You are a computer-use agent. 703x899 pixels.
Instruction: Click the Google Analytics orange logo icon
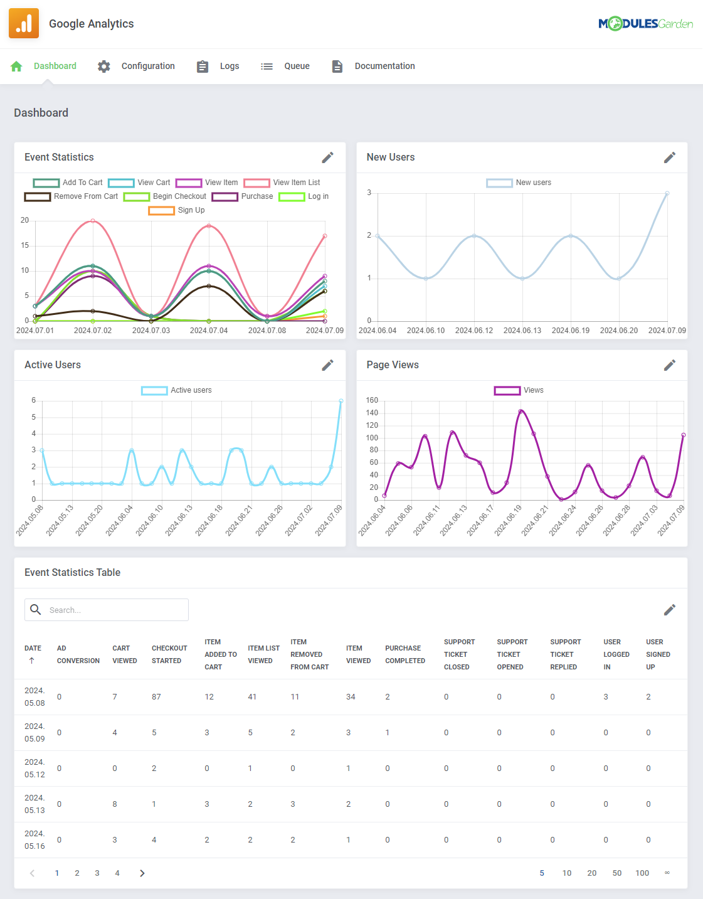click(x=24, y=23)
